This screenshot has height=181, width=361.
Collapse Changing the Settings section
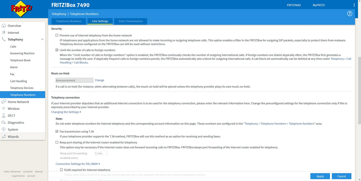(x=66, y=112)
